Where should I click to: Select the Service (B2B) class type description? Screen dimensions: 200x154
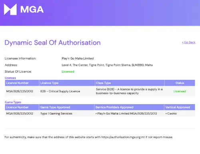point(129,91)
